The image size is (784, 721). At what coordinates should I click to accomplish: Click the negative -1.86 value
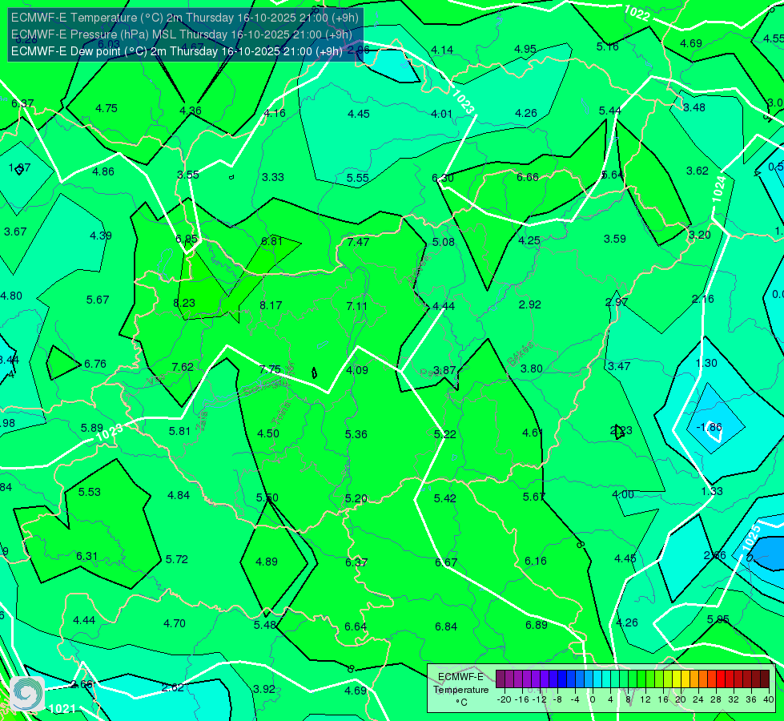[x=709, y=427]
